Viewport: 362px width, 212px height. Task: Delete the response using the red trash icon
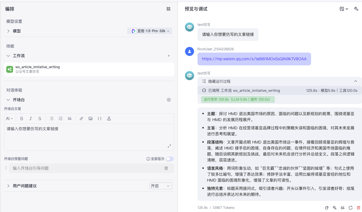tap(358, 208)
